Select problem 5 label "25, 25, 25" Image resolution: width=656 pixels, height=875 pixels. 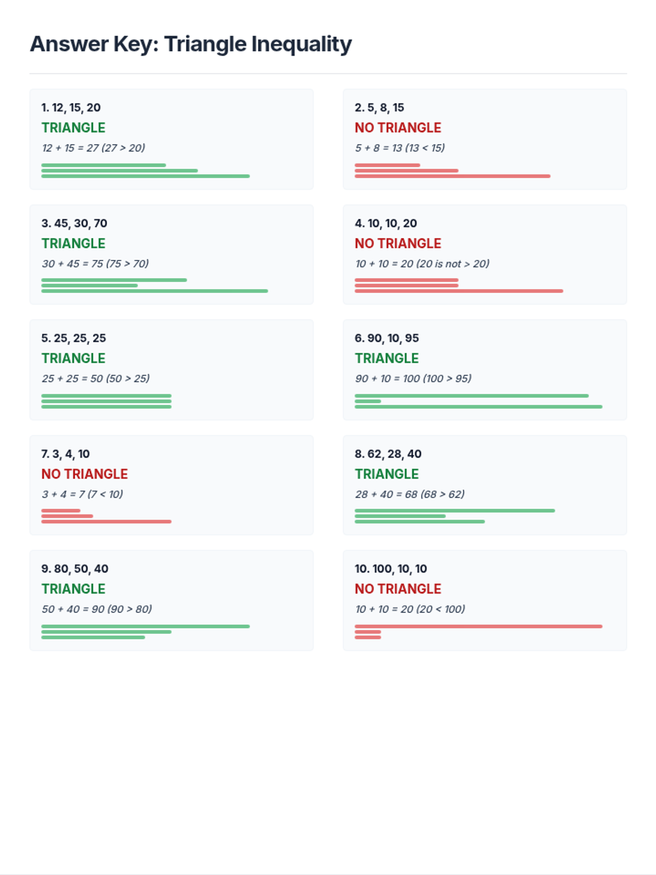pos(74,339)
